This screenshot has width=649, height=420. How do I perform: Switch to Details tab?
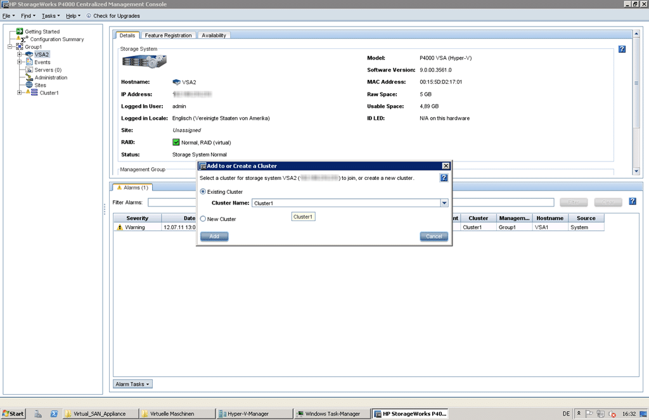tap(127, 35)
